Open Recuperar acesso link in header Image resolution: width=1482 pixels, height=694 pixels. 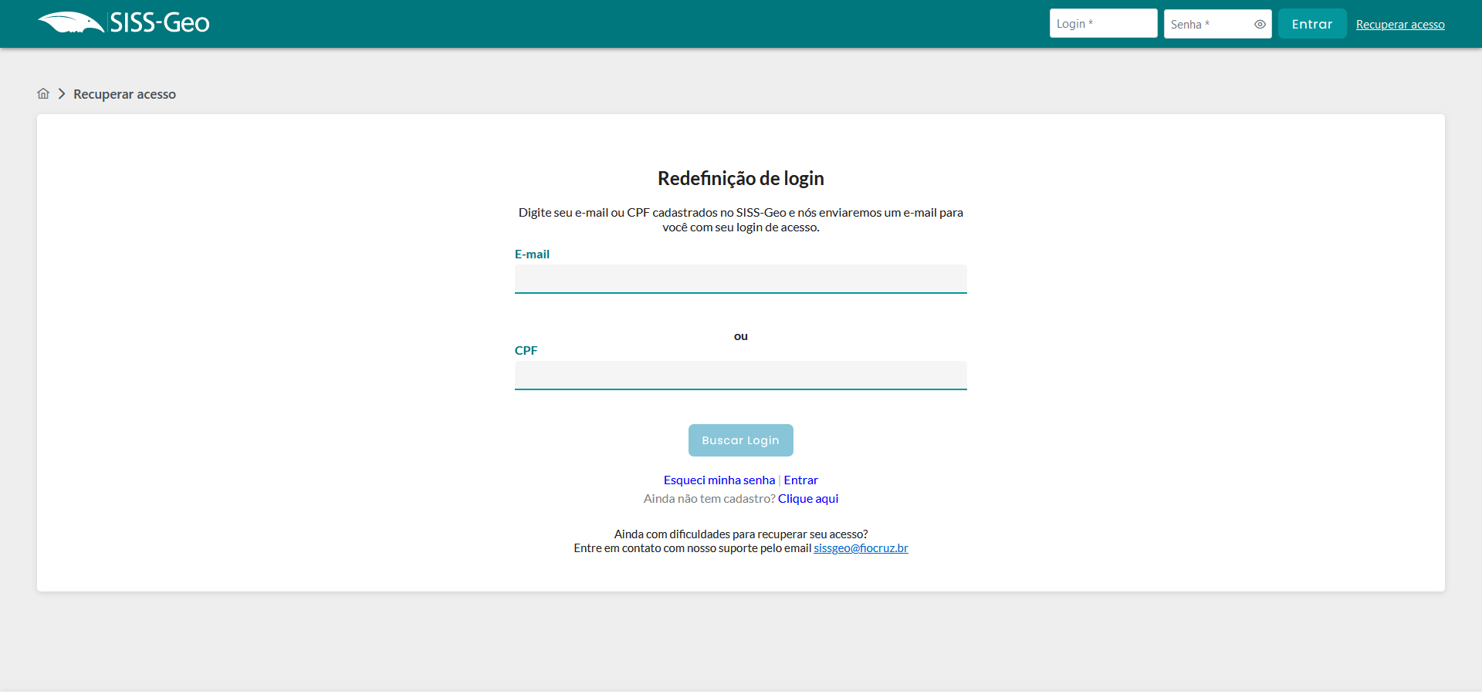(1399, 25)
